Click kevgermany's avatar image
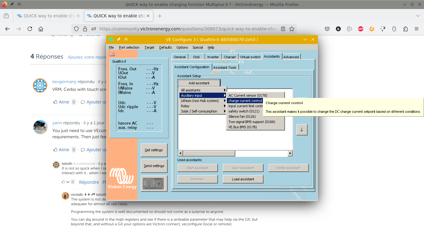Screen dimensions: 424x238 [40, 86]
